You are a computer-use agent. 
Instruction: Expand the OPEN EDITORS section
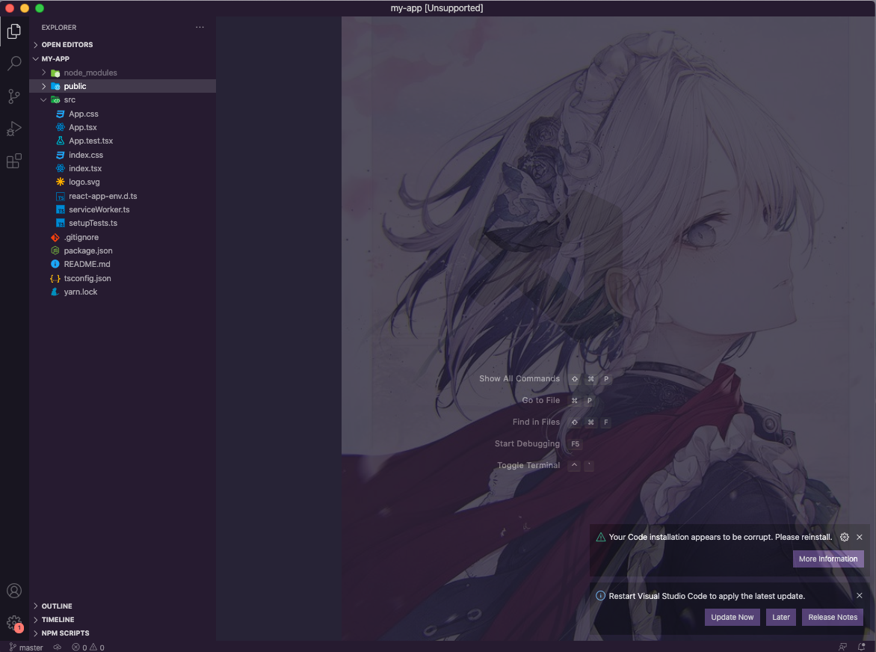(x=123, y=45)
